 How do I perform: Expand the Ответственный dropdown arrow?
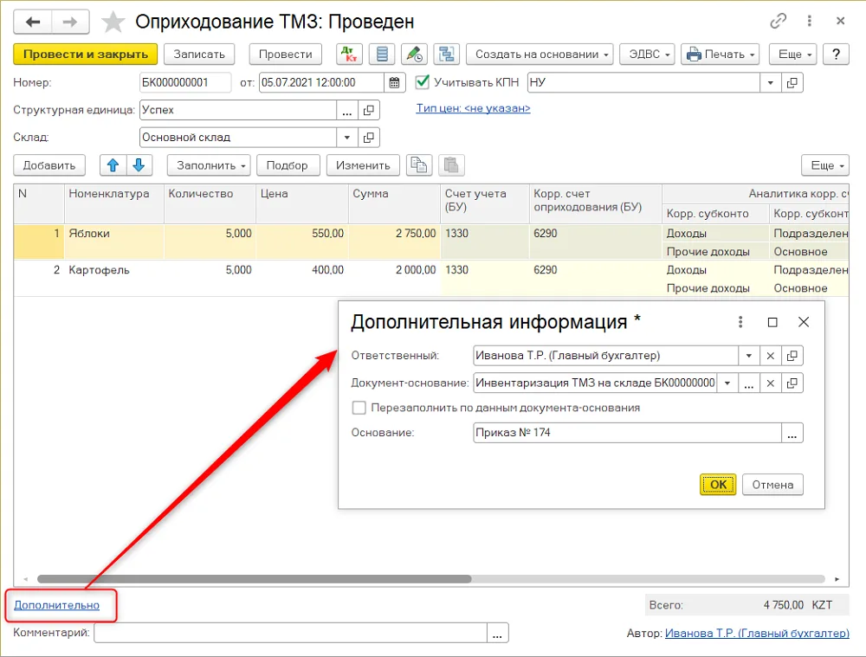click(x=749, y=356)
